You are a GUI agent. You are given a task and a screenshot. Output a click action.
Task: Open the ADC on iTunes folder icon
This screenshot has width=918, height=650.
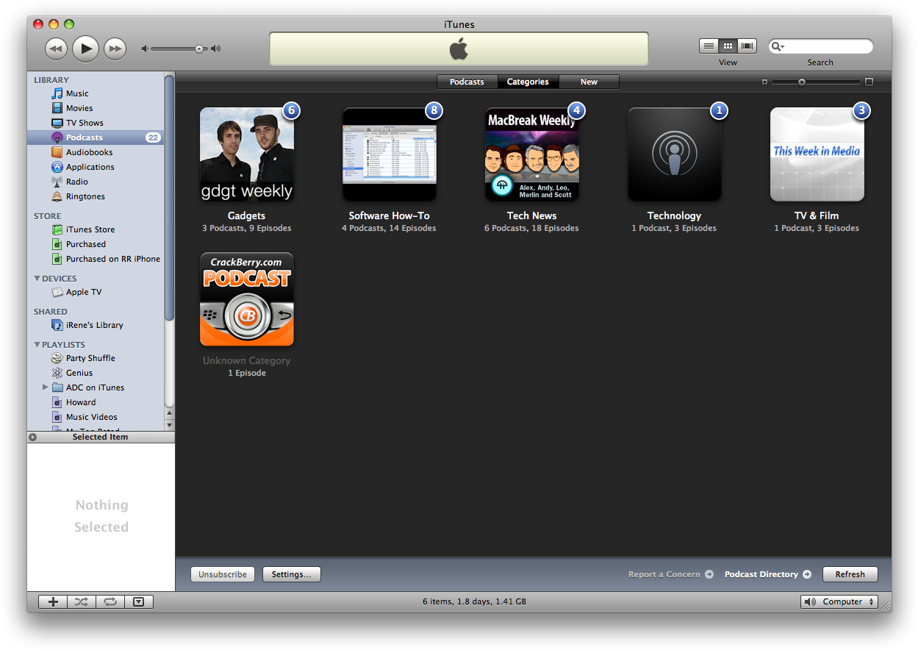point(57,387)
